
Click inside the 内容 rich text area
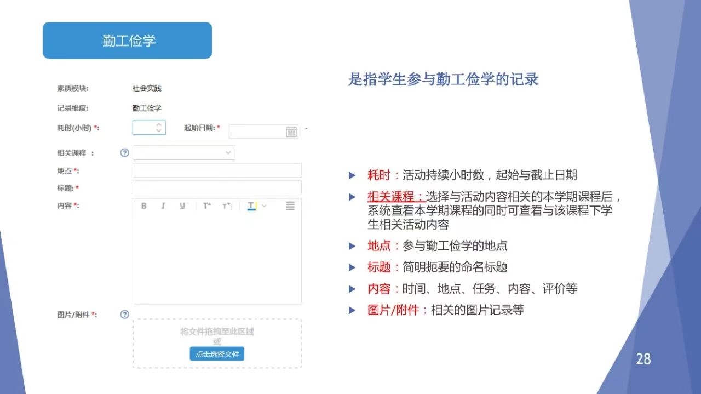[x=217, y=258]
